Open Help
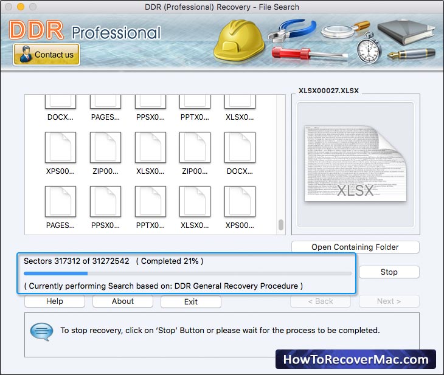The height and width of the screenshot is (375, 444). 55,301
